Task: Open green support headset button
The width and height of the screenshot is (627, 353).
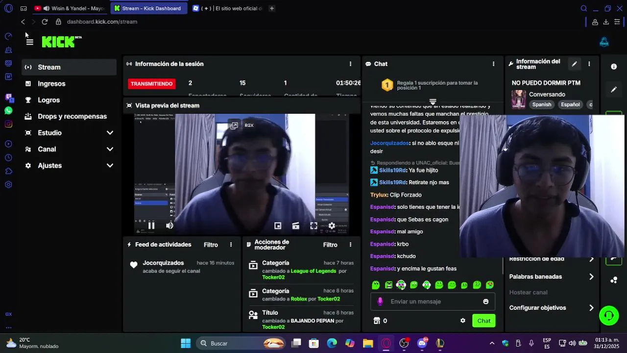Action: (x=609, y=315)
